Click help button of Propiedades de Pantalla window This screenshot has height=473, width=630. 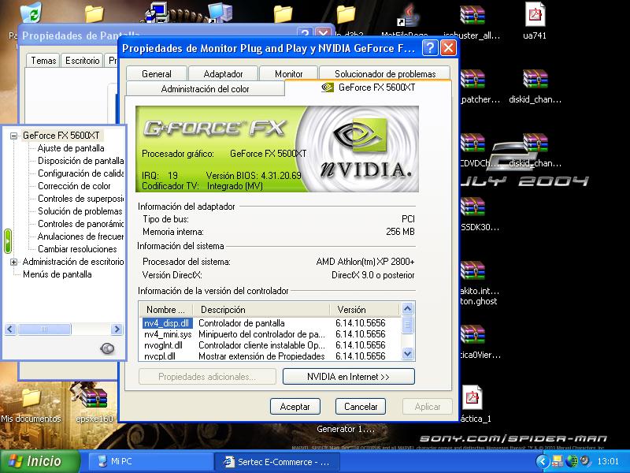coord(305,34)
